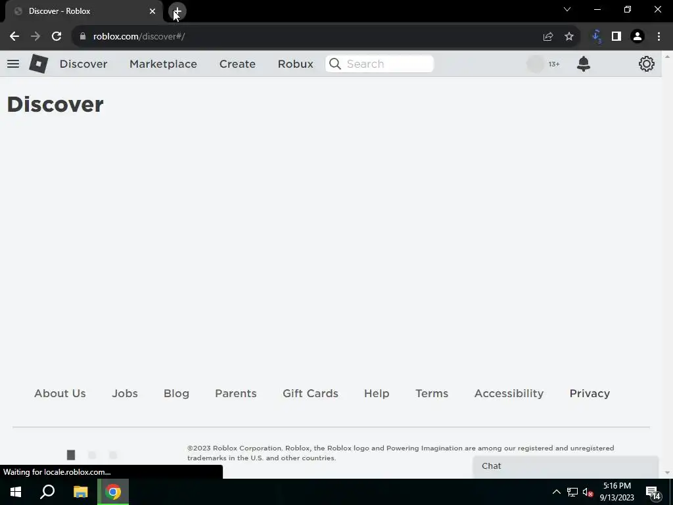Click the muted volume tray icon

588,492
